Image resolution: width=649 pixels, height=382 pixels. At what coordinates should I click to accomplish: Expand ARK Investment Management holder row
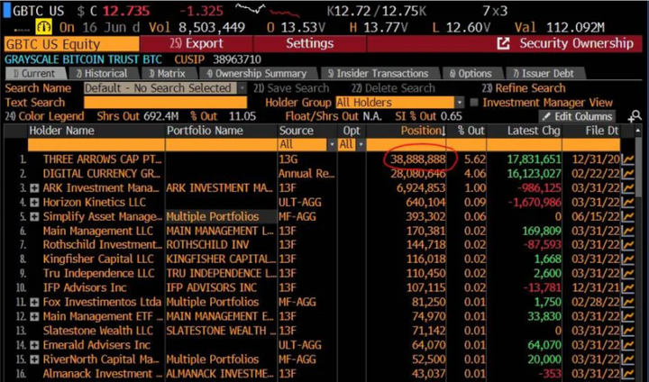click(x=34, y=188)
